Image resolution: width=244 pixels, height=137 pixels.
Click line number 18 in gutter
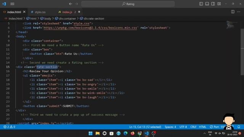8,80
